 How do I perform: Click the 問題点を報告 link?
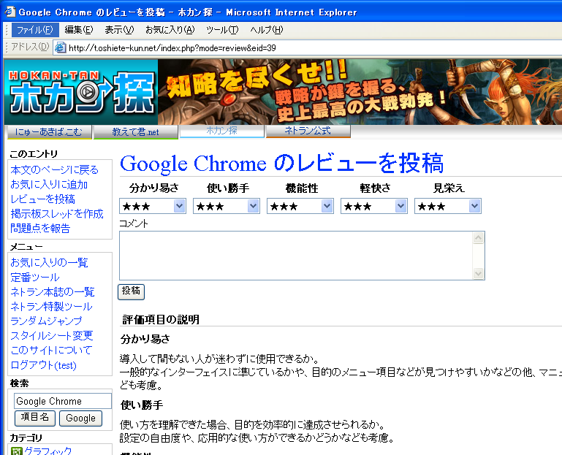[x=40, y=228]
